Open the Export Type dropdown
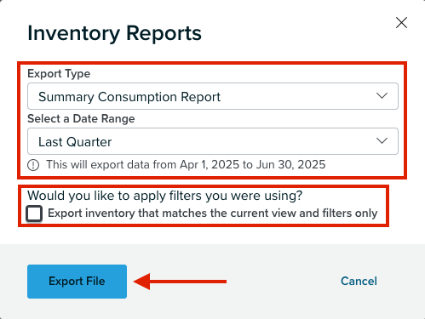 tap(213, 96)
